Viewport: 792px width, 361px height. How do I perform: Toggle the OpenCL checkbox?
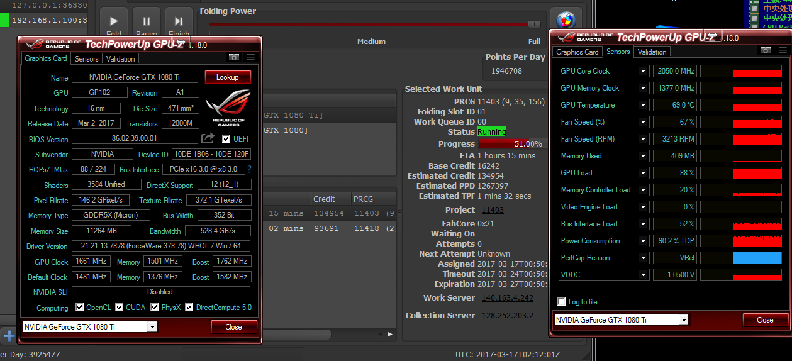(x=79, y=308)
